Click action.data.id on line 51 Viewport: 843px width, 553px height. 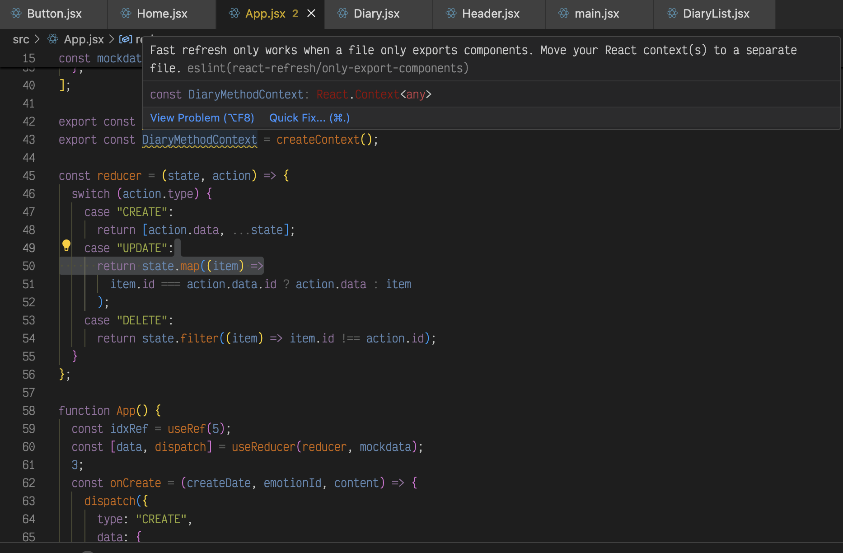coord(231,284)
